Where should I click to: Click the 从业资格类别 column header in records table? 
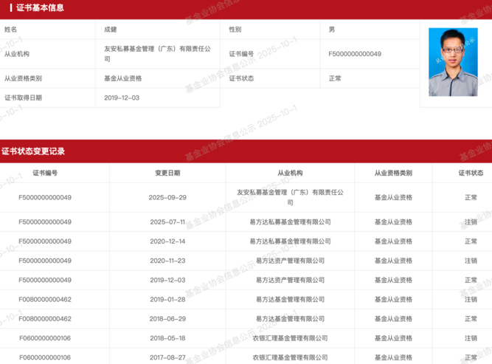pyautogui.click(x=393, y=173)
